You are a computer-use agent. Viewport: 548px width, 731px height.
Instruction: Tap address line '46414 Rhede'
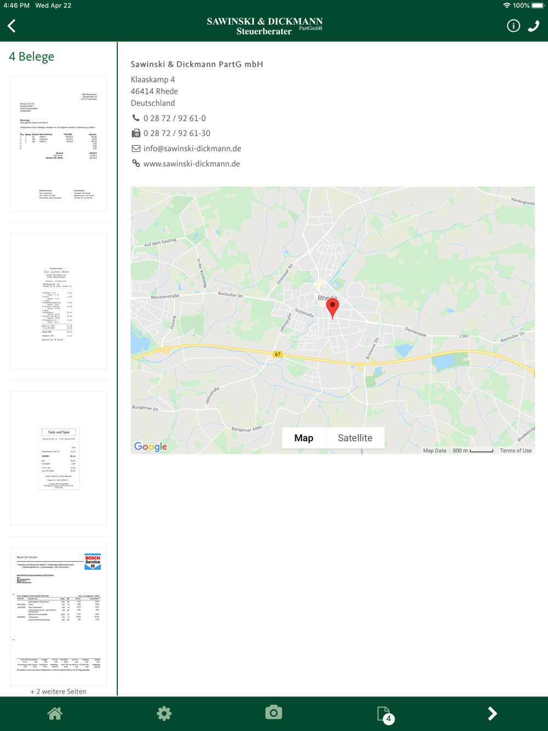click(154, 91)
